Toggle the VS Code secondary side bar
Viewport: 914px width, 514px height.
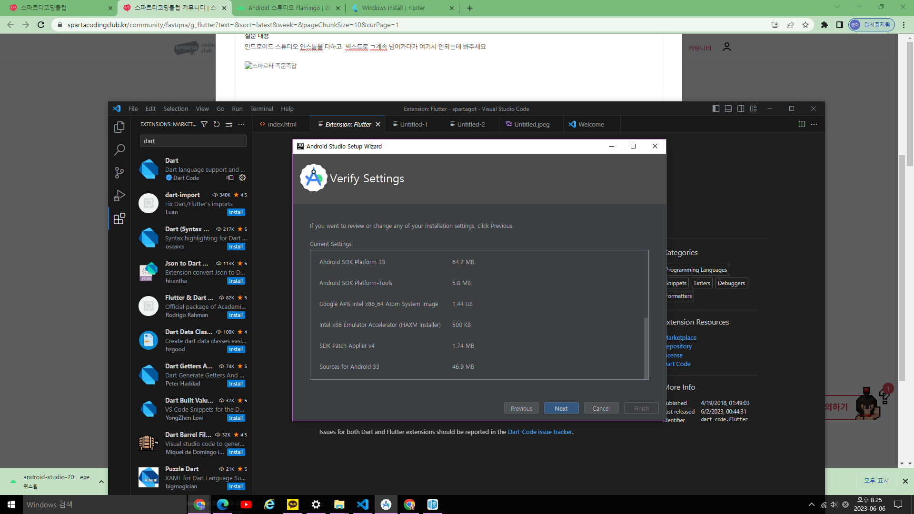pos(741,109)
